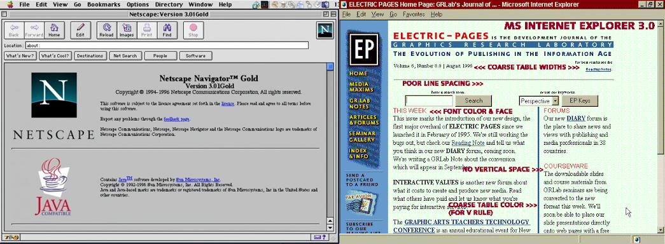Click the Net Search button
The image size is (665, 244).
[x=125, y=56]
